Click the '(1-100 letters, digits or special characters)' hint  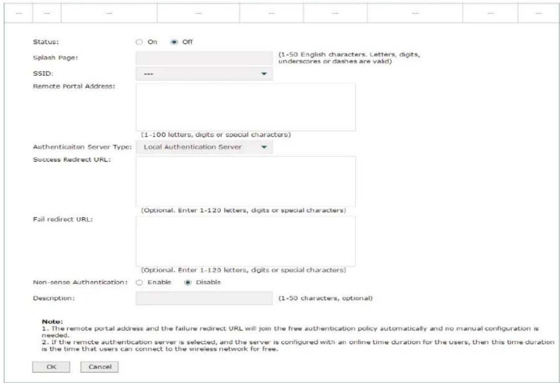pos(216,135)
